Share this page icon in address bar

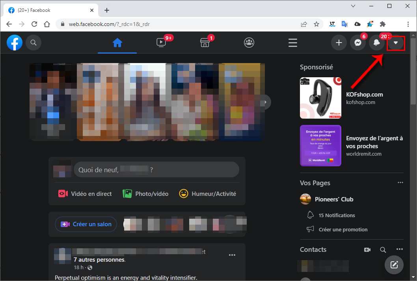pos(304,24)
